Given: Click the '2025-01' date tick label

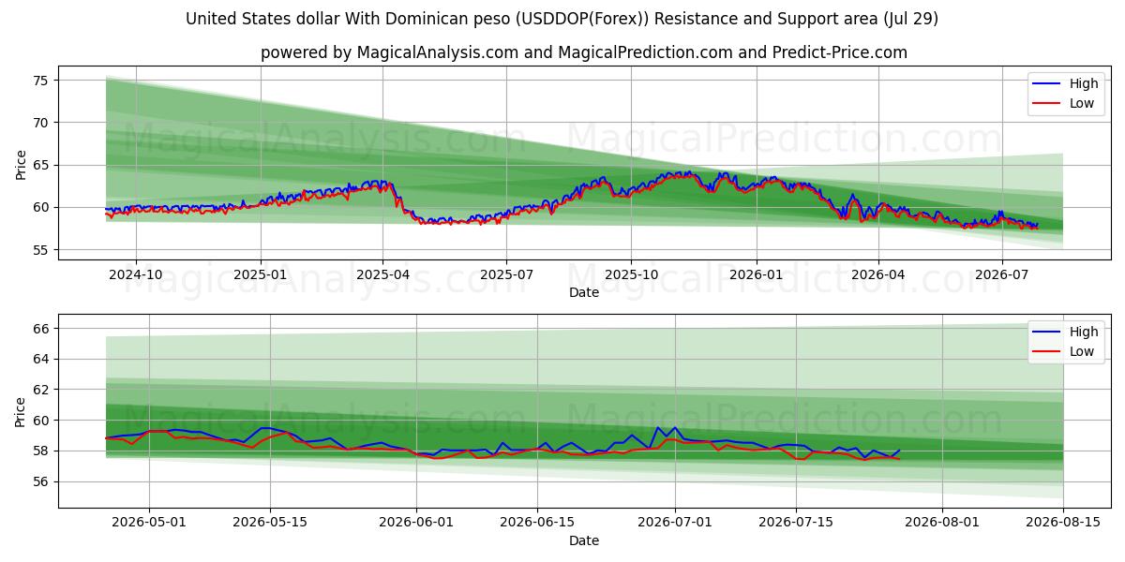Looking at the screenshot, I should point(260,275).
